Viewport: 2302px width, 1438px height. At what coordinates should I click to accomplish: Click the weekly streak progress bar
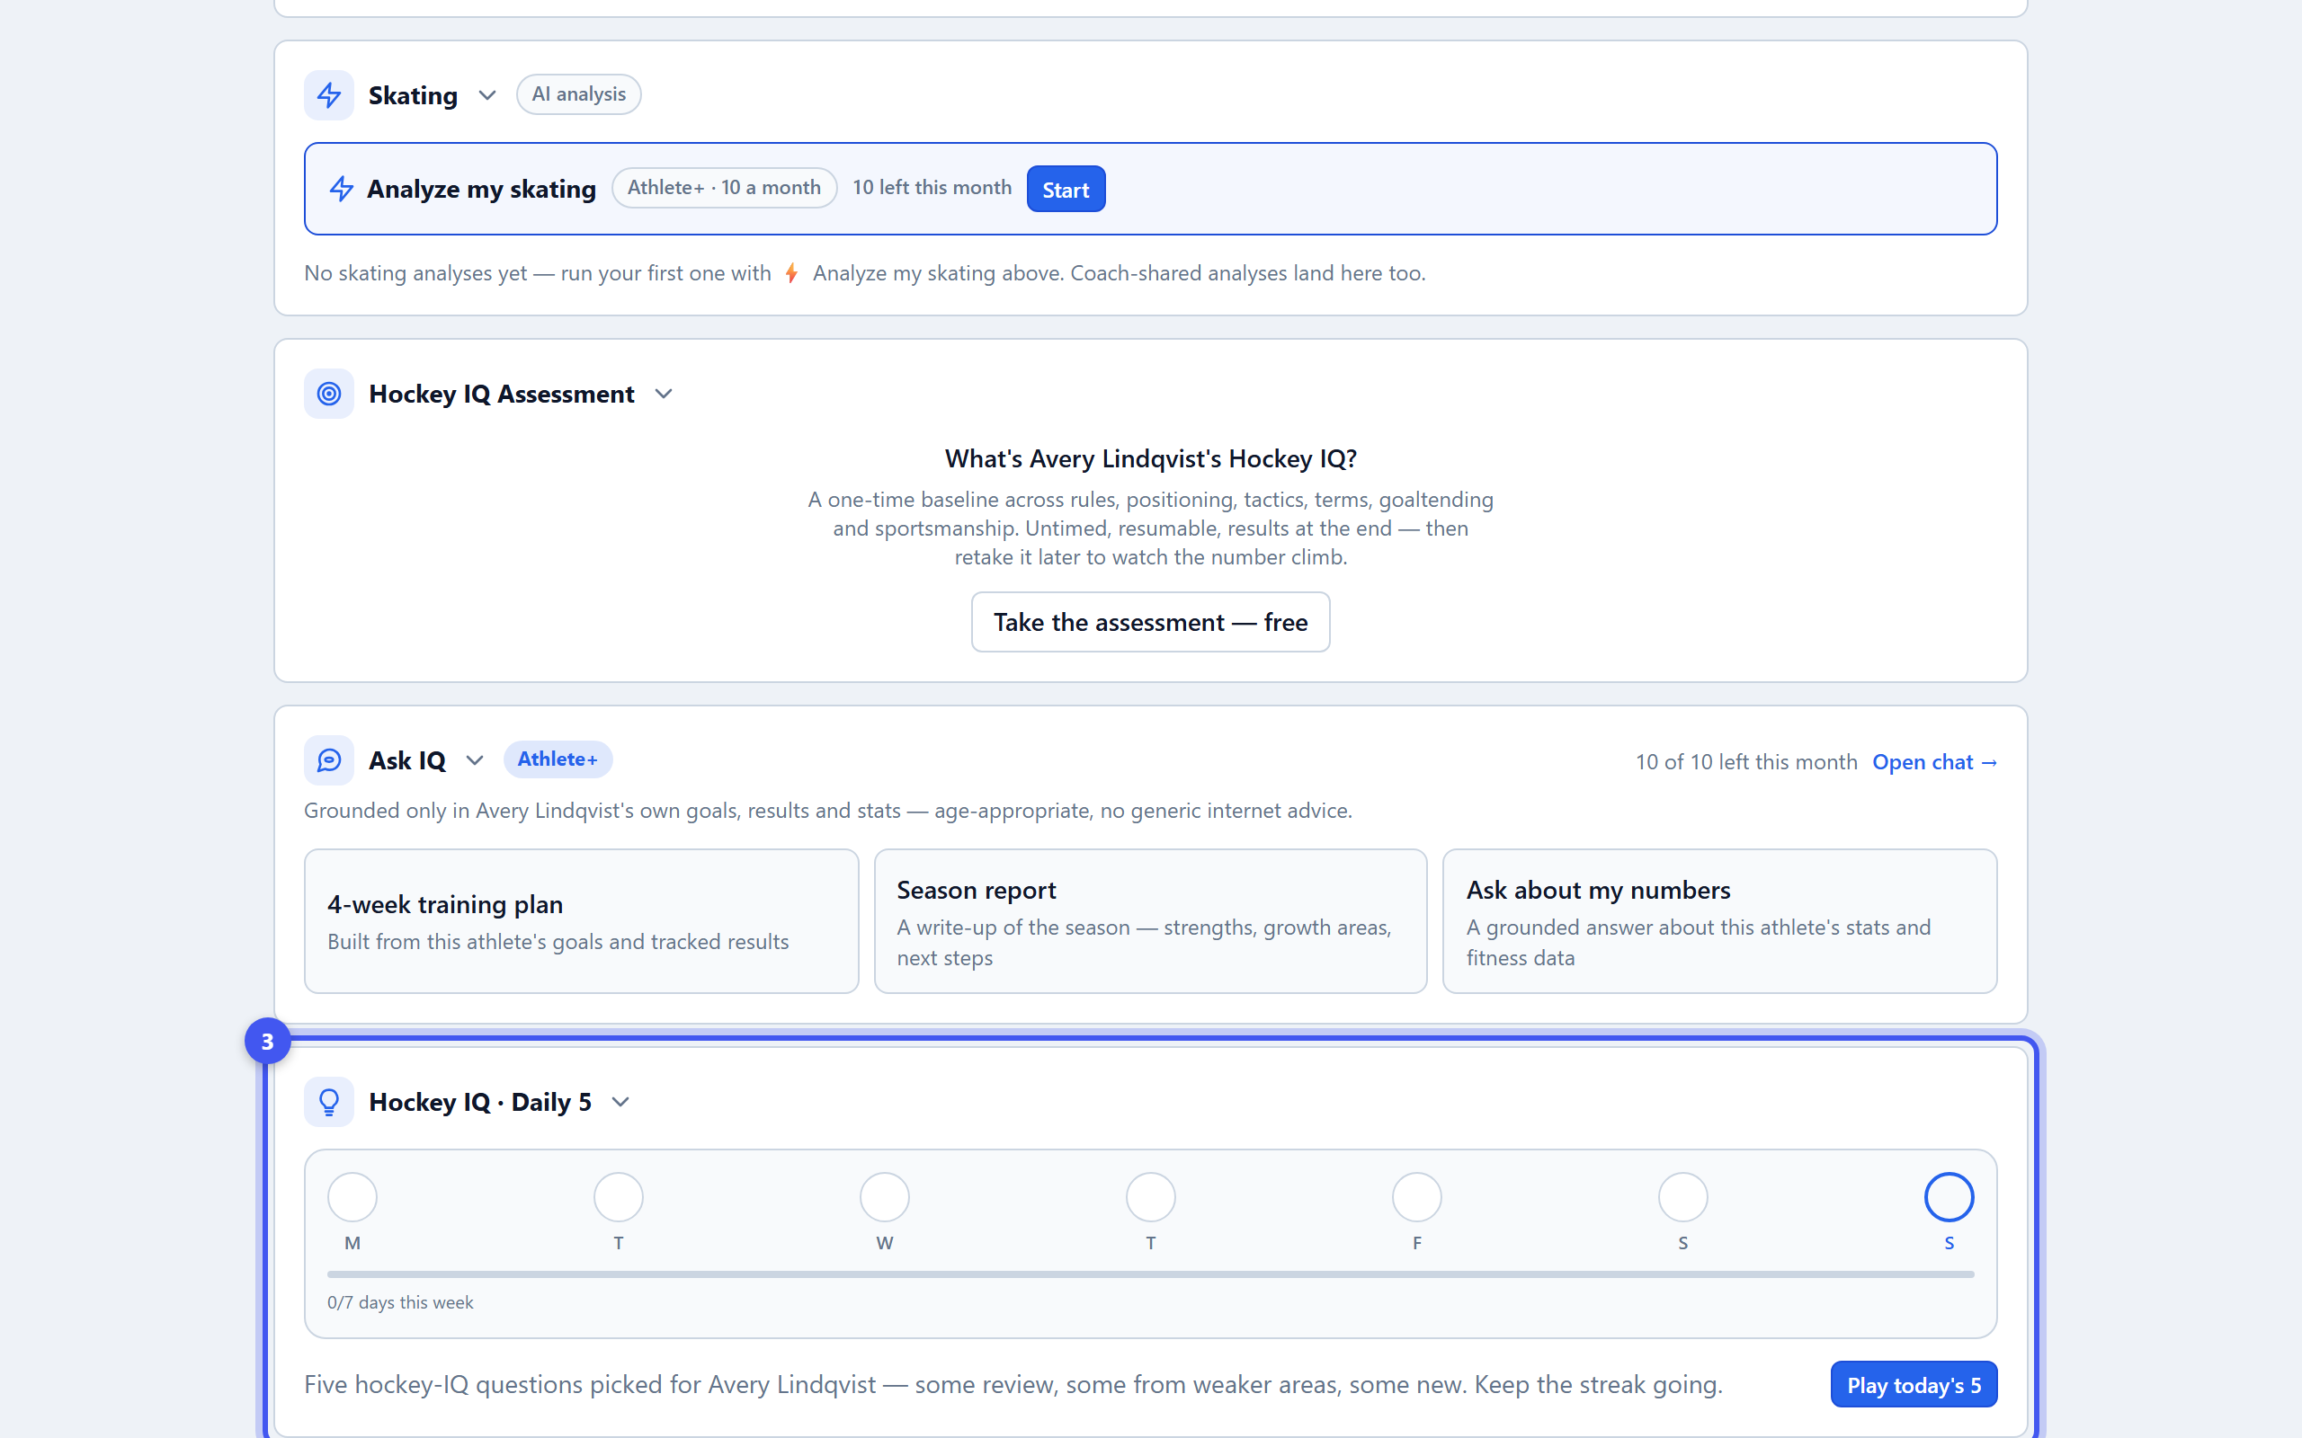pyautogui.click(x=1150, y=1274)
